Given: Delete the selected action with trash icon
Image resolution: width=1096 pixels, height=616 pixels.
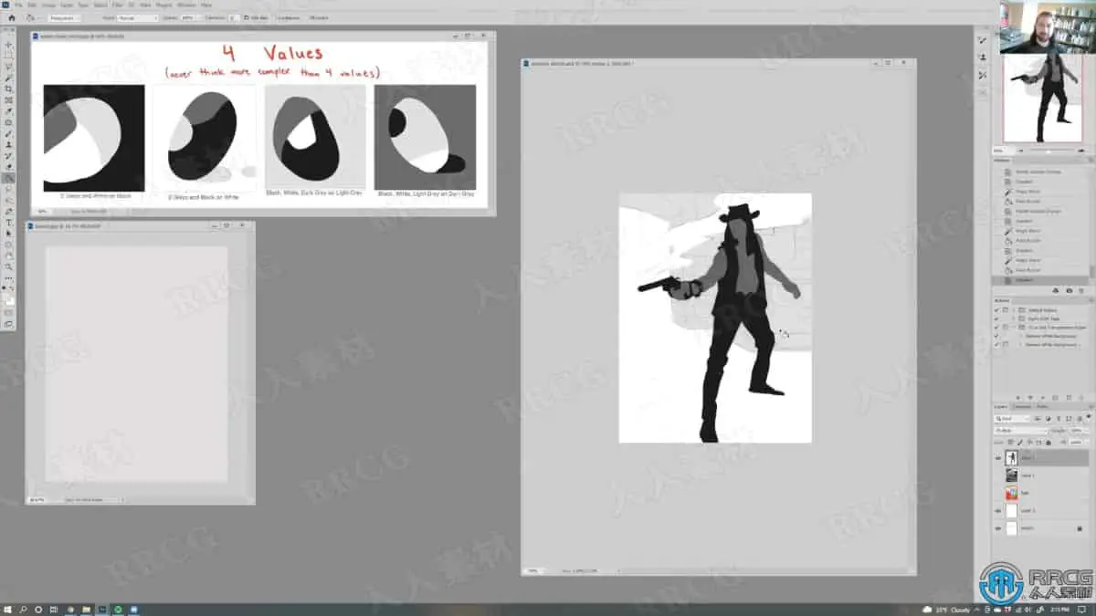Looking at the screenshot, I should coord(1081,397).
